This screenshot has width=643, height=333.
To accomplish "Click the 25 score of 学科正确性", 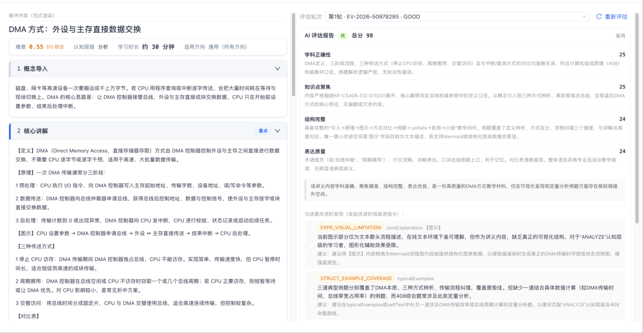I will tap(622, 55).
